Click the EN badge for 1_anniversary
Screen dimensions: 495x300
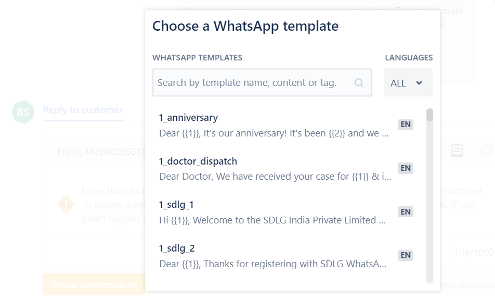point(406,124)
